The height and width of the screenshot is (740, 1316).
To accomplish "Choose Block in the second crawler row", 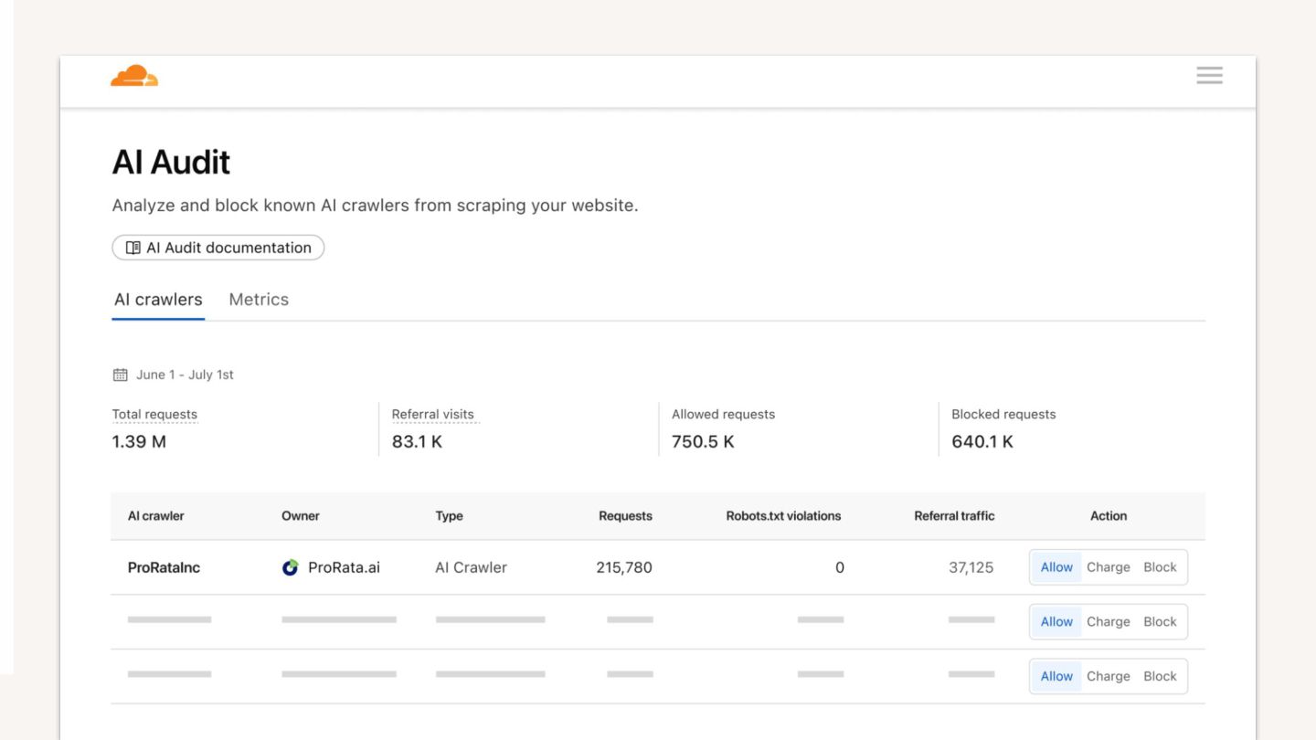I will tap(1160, 622).
